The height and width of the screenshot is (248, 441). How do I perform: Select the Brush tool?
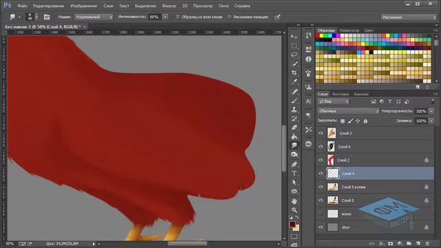click(x=294, y=101)
